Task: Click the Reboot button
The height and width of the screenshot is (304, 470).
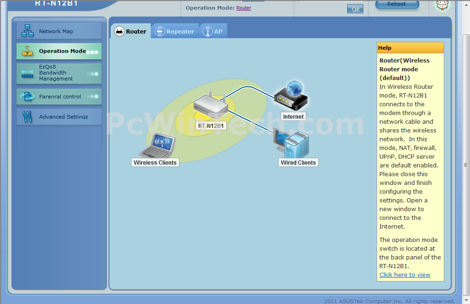Action: point(397,4)
